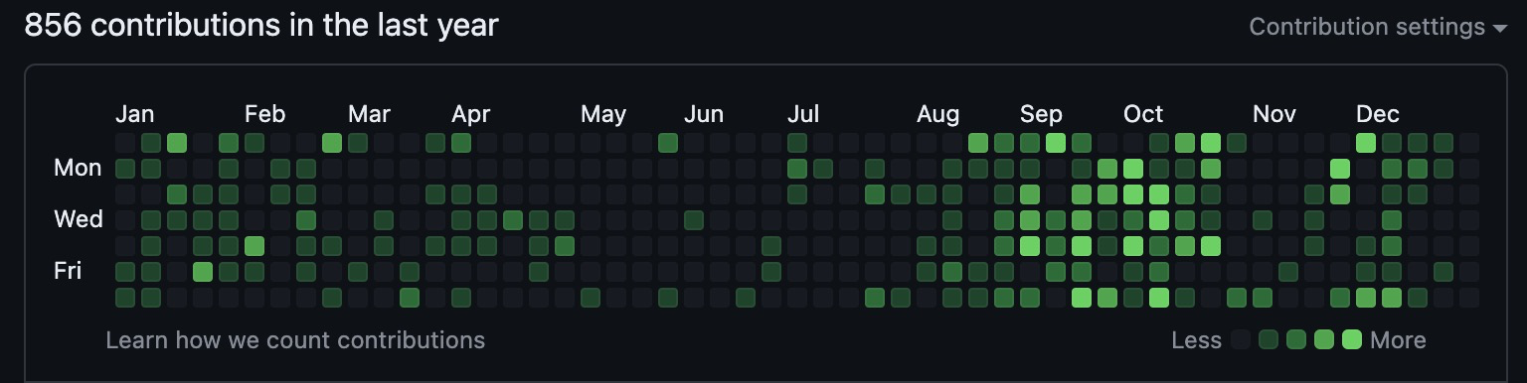Click the 856 contributions in the last year heading
Viewport: 1527px width, 383px height.
261,26
